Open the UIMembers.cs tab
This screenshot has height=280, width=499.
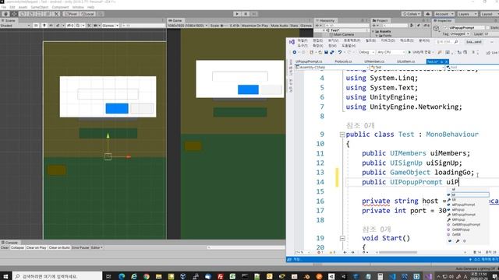(374, 61)
